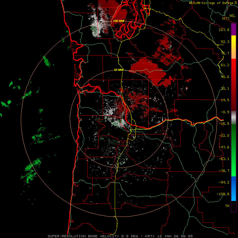Viewport: 238px width, 238px height.
Task: Select the 92.3 legend value
Action: coord(225,42)
